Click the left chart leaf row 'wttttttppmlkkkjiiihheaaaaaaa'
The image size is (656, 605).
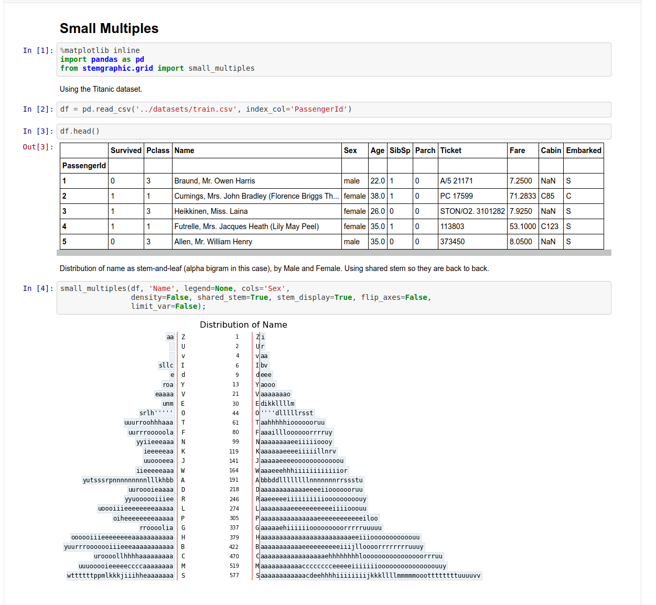point(120,576)
